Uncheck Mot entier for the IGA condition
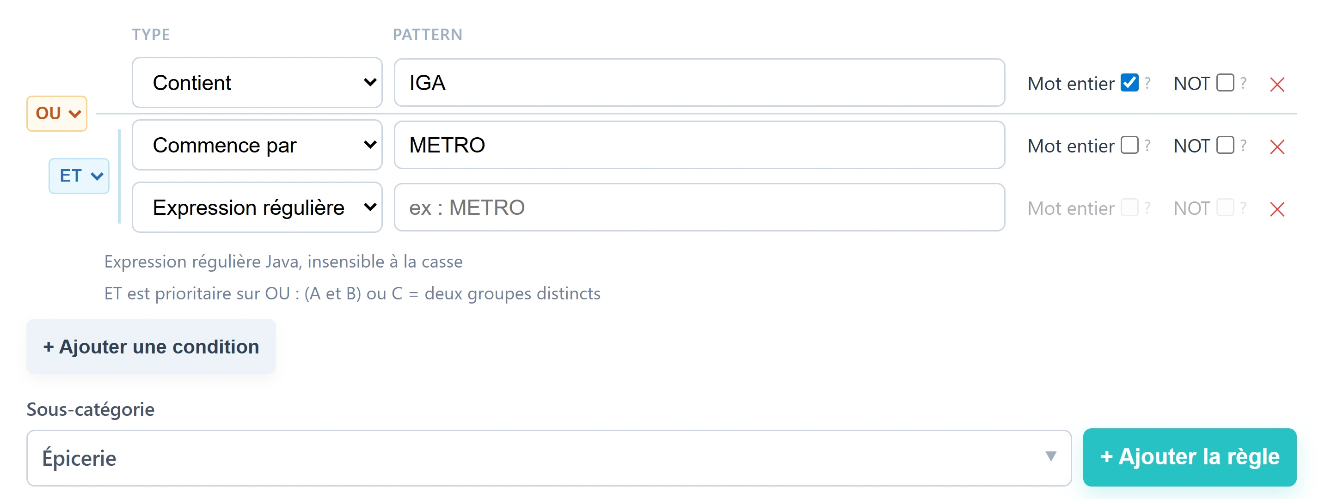The height and width of the screenshot is (499, 1319). click(x=1129, y=82)
